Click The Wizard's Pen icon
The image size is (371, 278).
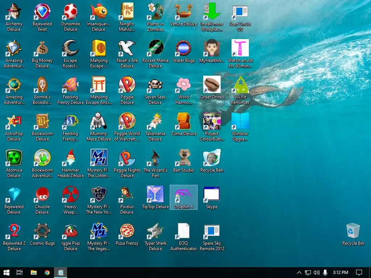[155, 158]
